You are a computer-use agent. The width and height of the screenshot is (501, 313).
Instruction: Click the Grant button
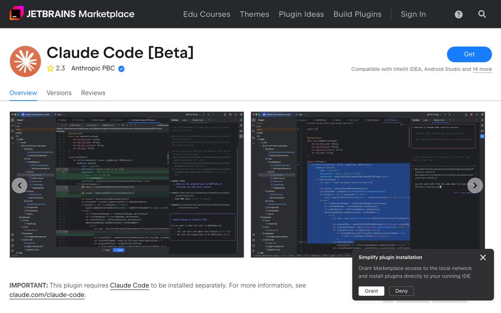point(371,291)
